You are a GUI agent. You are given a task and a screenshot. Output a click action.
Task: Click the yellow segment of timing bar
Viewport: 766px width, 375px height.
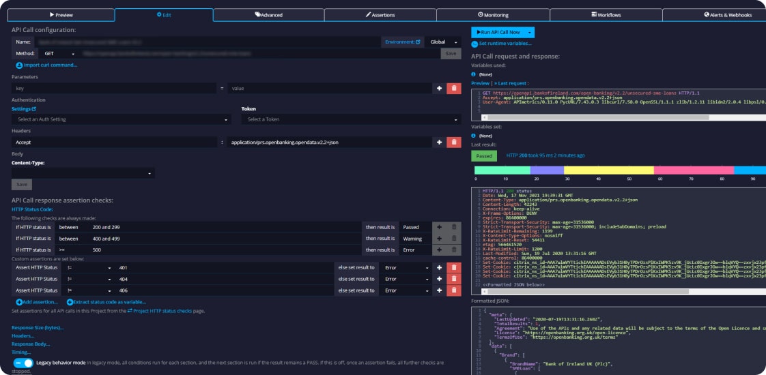pos(608,170)
